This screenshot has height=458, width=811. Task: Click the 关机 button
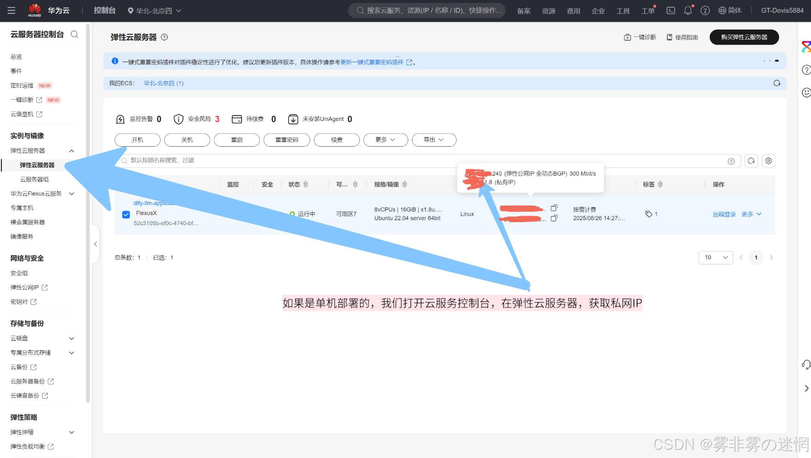click(187, 140)
